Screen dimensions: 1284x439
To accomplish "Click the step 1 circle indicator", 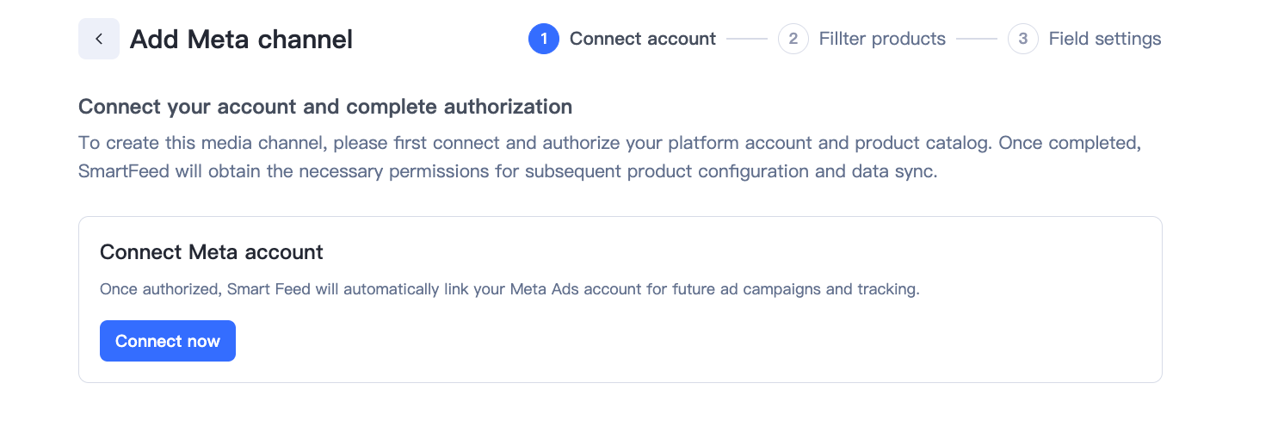I will coord(544,39).
